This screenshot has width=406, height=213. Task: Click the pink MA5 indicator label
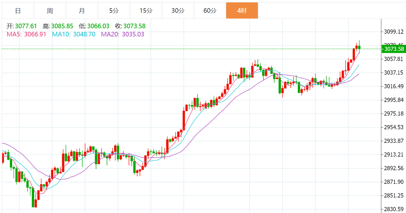(26, 34)
